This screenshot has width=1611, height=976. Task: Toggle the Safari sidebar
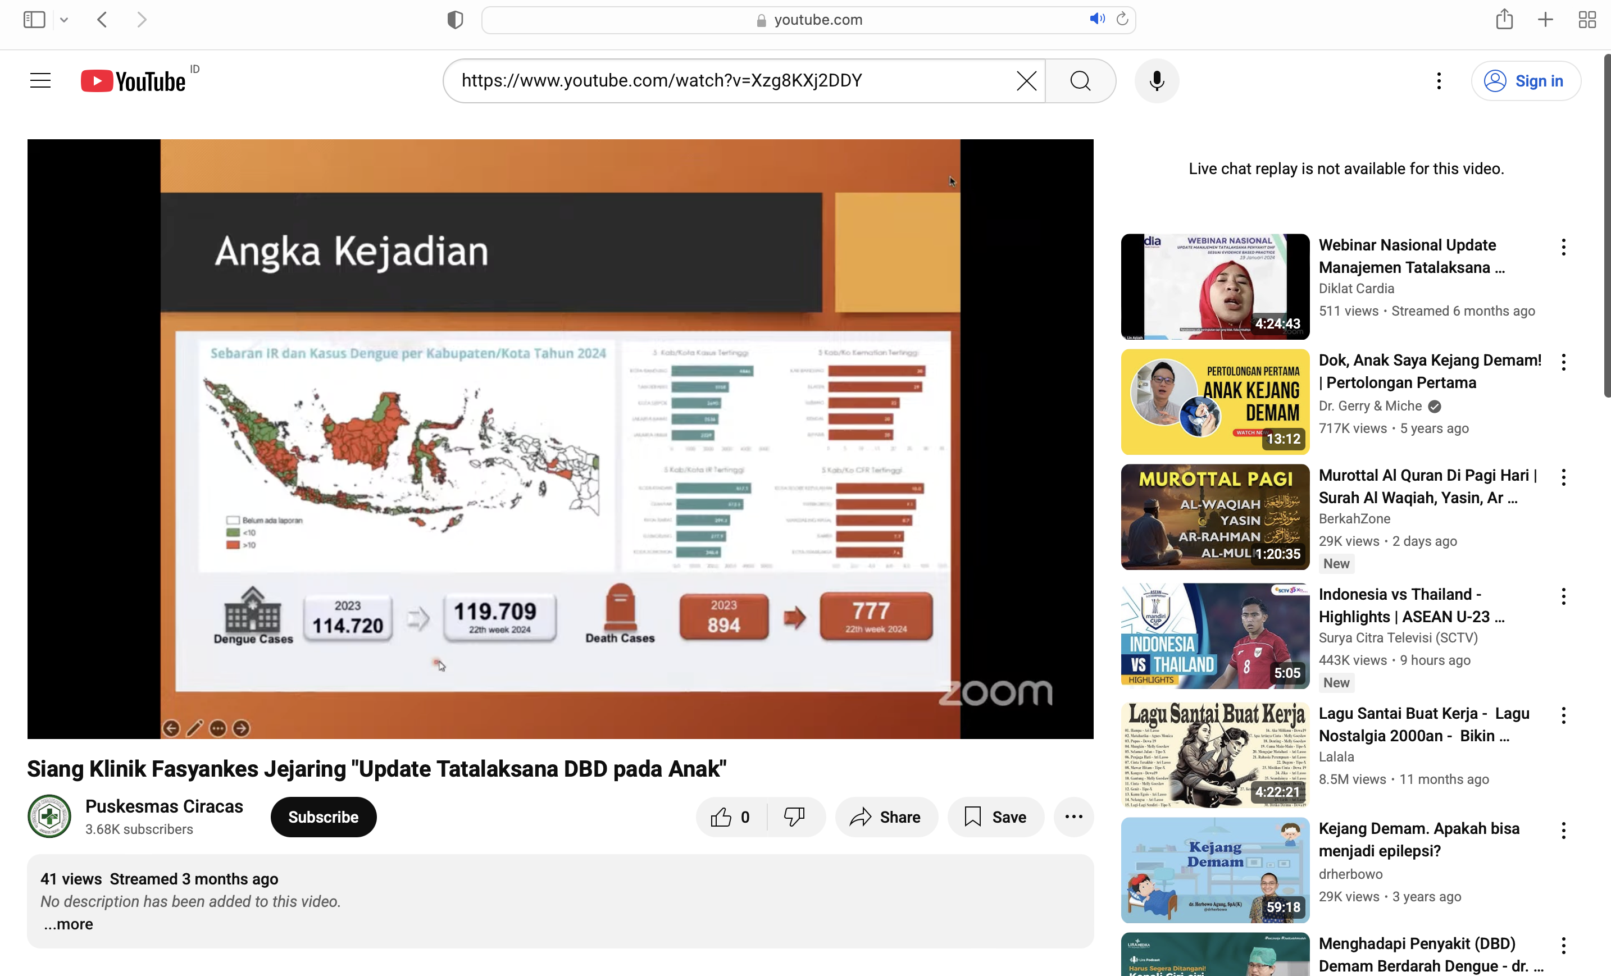click(x=34, y=20)
